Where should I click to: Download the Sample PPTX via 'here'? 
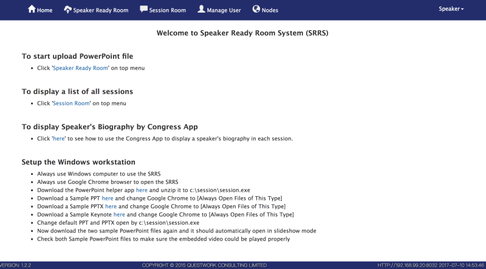tap(111, 206)
